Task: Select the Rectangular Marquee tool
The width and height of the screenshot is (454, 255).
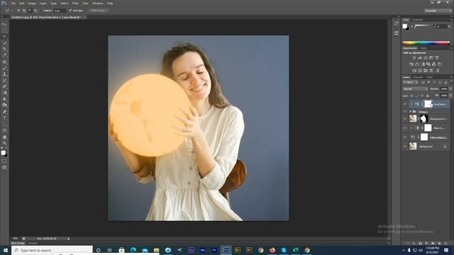Action: [4, 30]
